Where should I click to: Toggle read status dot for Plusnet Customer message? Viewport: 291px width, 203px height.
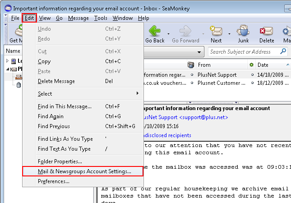point(192,83)
